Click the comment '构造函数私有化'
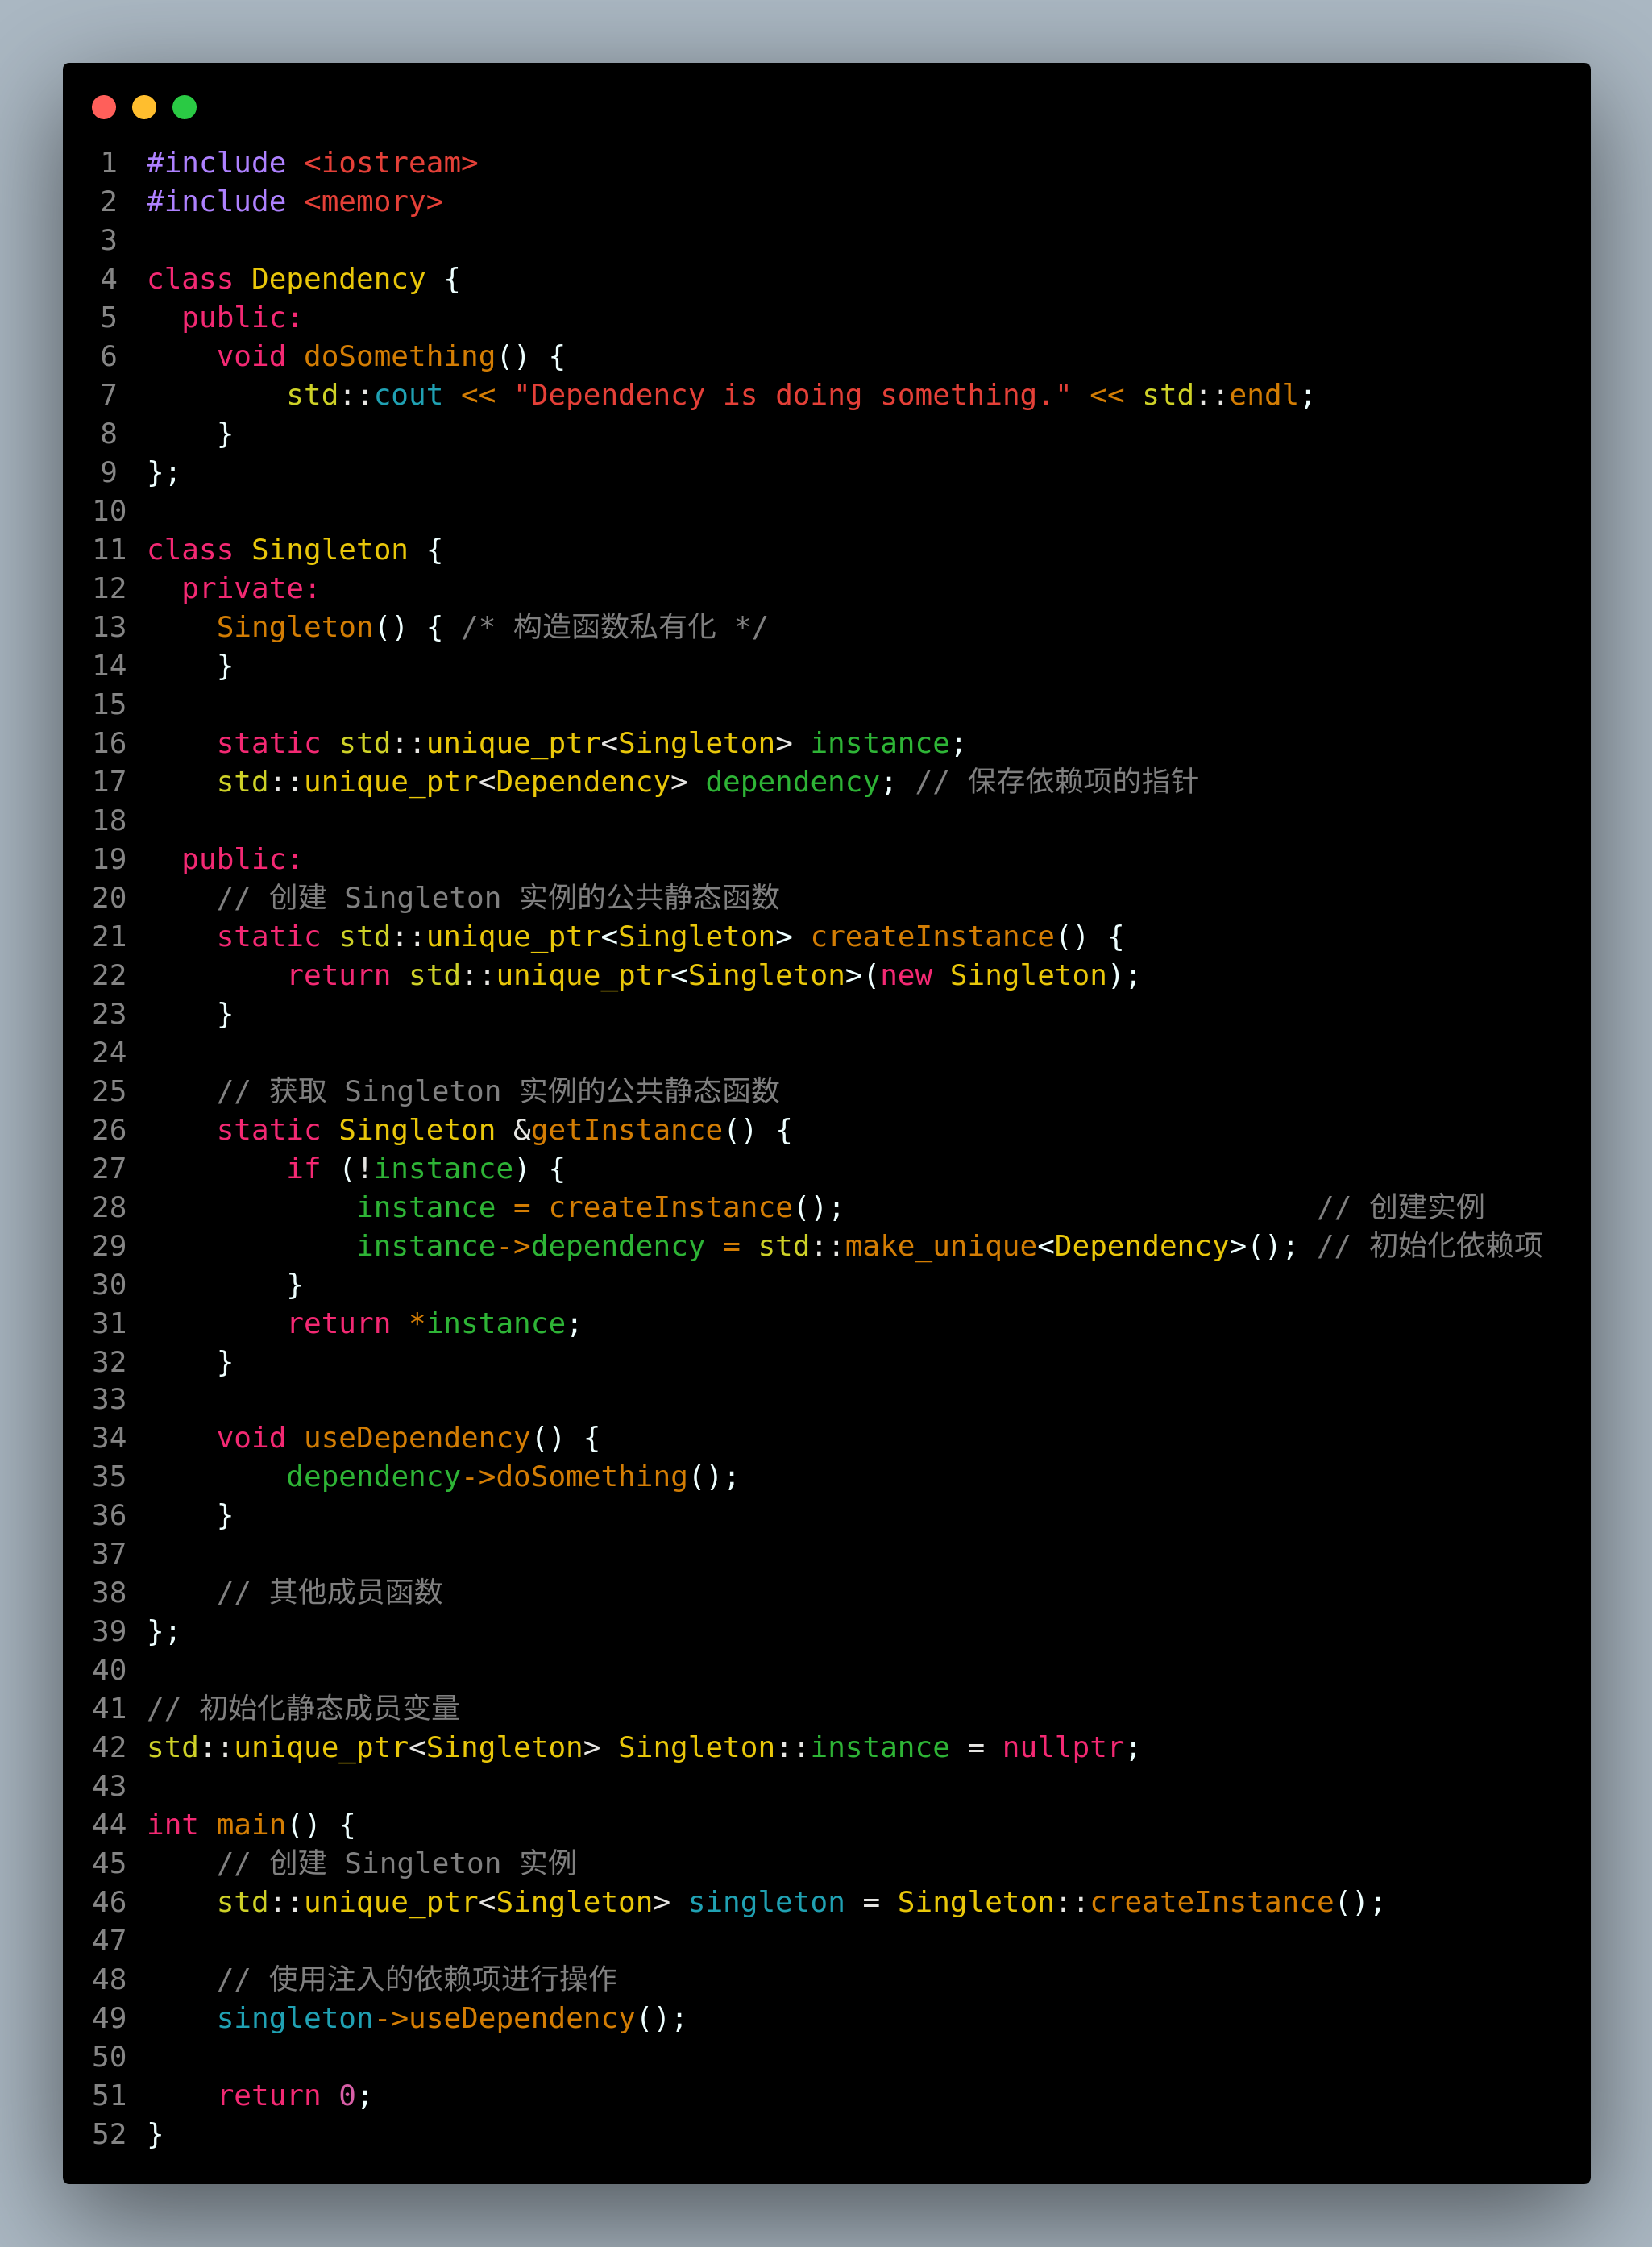Image resolution: width=1652 pixels, height=2247 pixels. pyautogui.click(x=614, y=627)
